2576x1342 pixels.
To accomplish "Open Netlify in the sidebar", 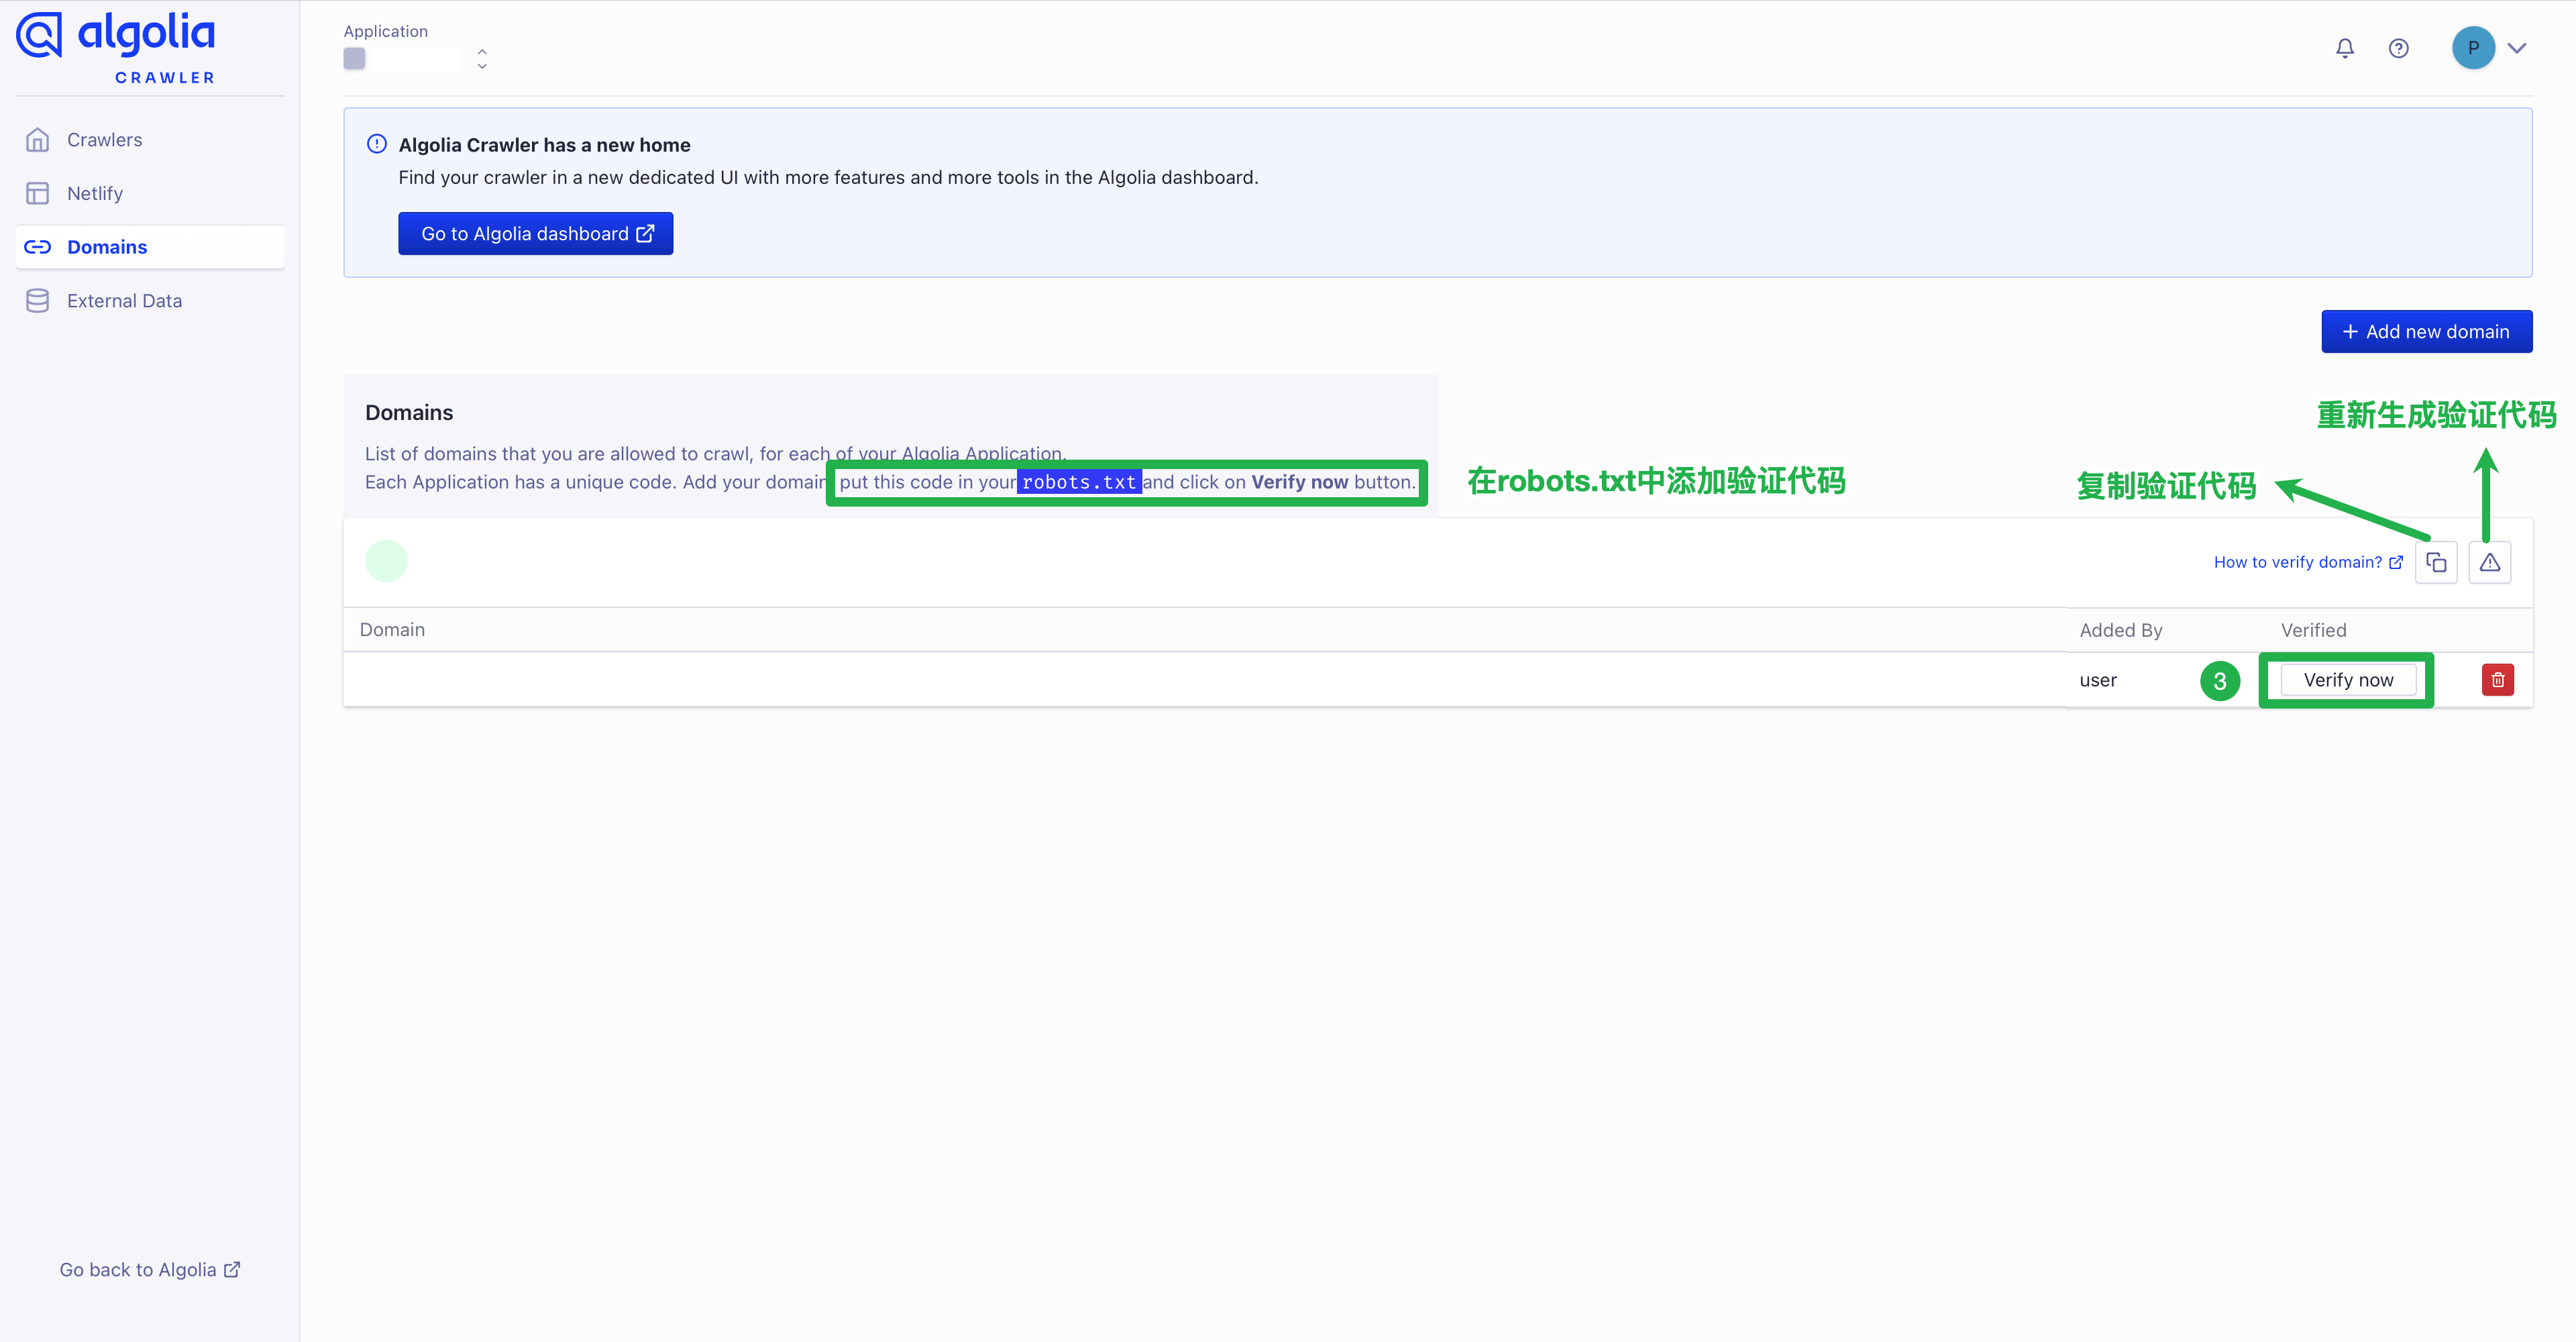I will [x=94, y=193].
